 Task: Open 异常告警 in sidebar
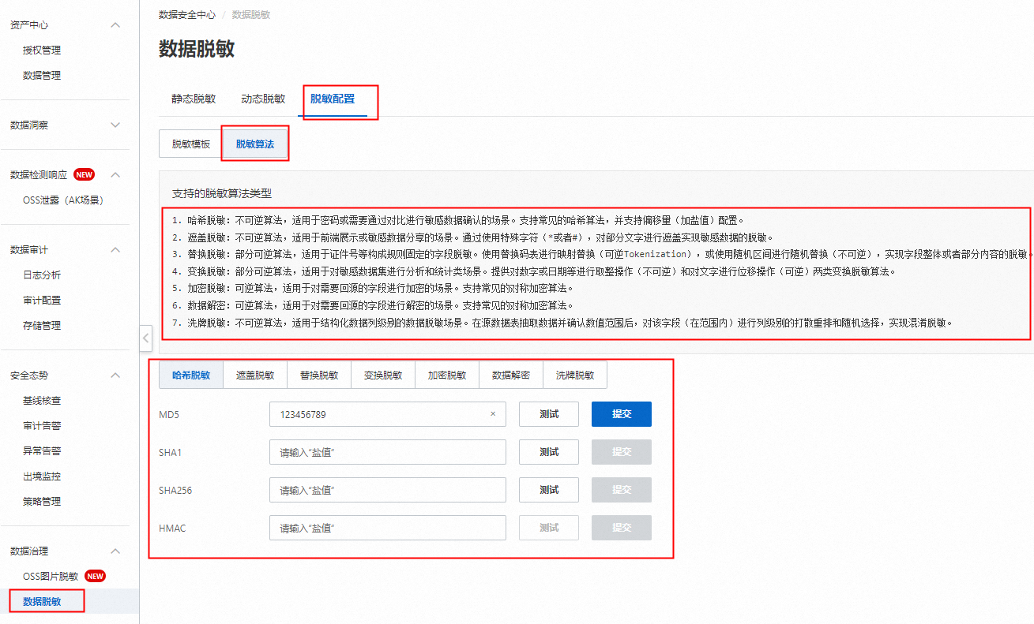pos(42,451)
